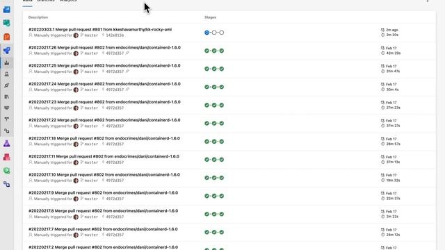Open run #20220217.26 Merge pull request #802

(x=104, y=48)
